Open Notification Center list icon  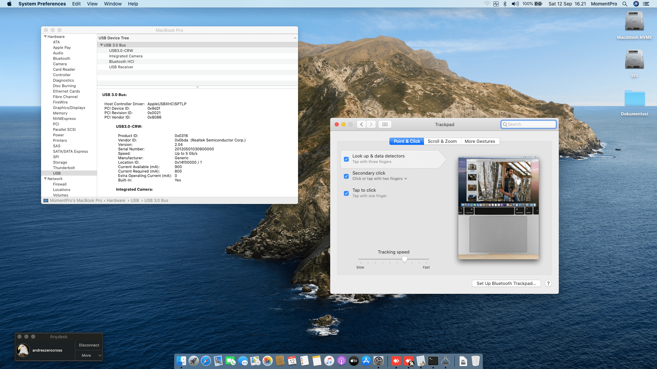tap(646, 4)
